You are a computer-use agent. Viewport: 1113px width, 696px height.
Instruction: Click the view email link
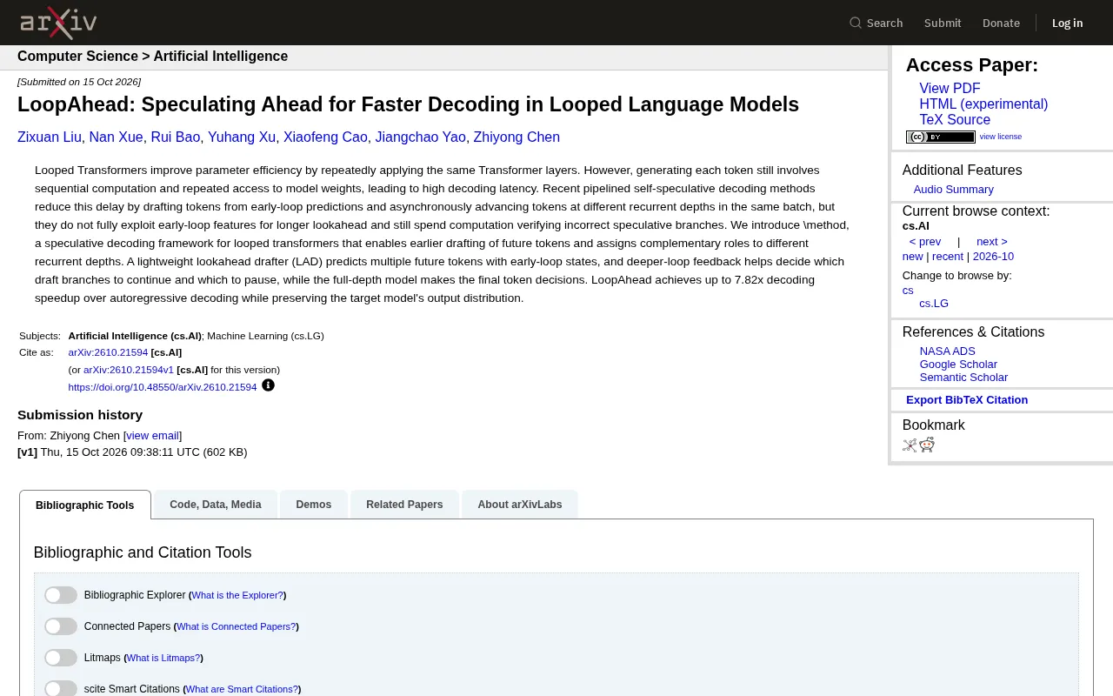pos(152,436)
